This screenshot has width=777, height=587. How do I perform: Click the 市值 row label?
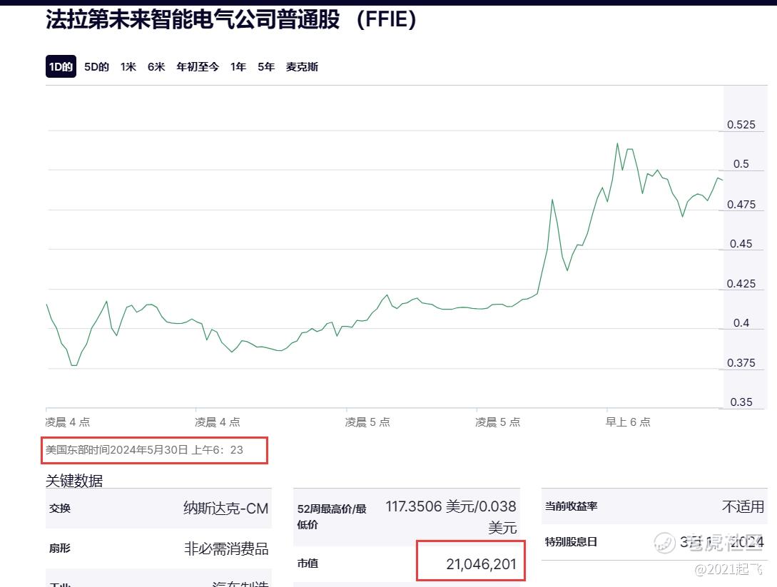click(x=308, y=563)
